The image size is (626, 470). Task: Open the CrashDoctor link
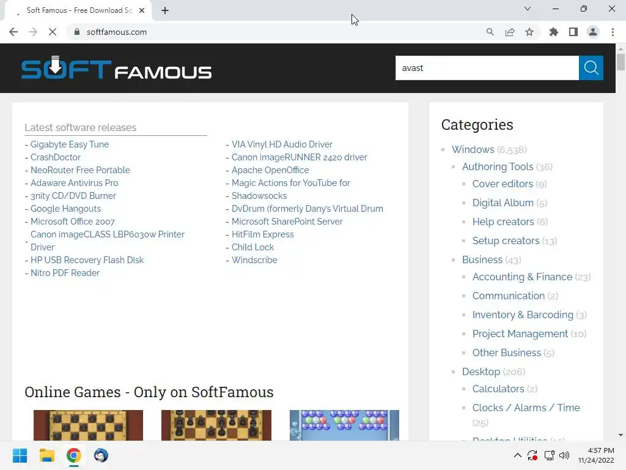click(56, 157)
